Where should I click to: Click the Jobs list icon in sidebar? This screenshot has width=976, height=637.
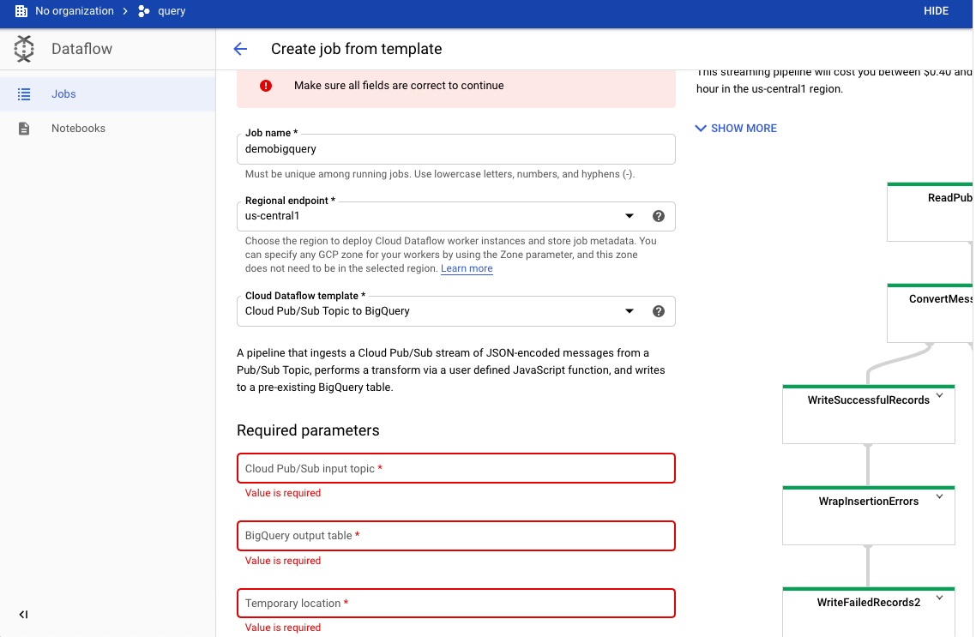(x=24, y=94)
